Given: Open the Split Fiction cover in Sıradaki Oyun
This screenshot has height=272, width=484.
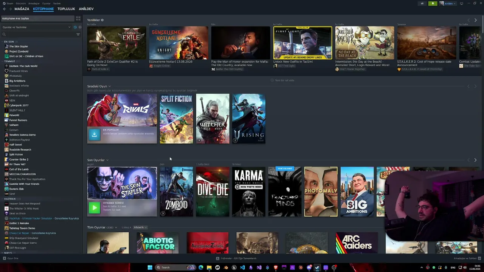Looking at the screenshot, I should (x=176, y=119).
